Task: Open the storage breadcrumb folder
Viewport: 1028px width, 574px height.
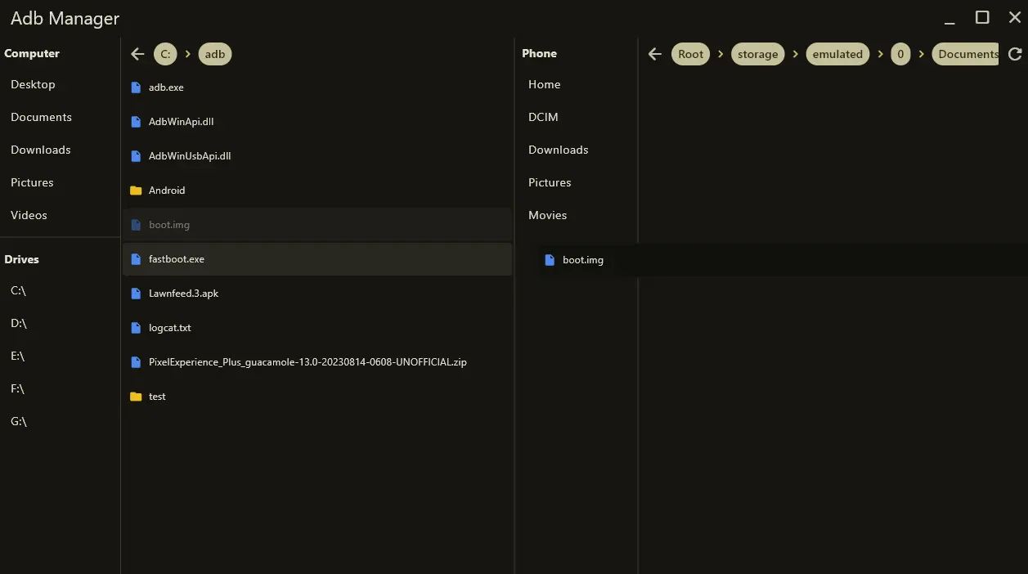Action: tap(757, 54)
